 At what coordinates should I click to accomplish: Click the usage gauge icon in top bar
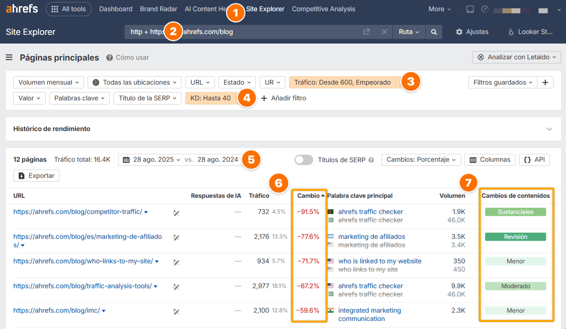[485, 9]
